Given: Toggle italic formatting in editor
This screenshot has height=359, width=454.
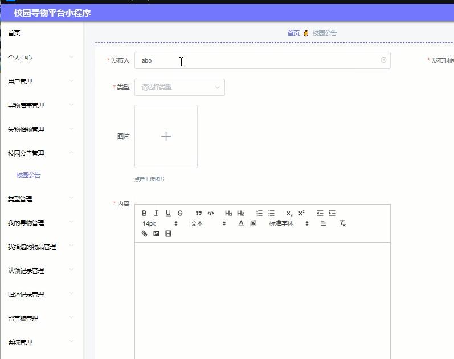Looking at the screenshot, I should 156,213.
